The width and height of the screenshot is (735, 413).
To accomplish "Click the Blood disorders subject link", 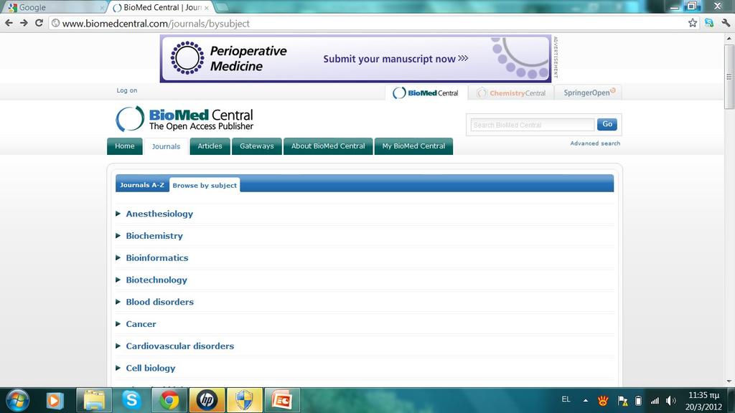I will pos(160,302).
